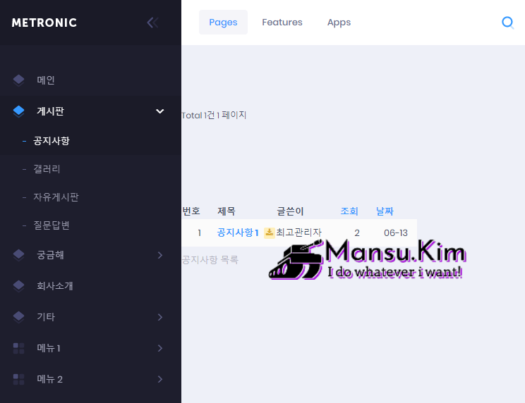
Task: Expand the 궁금해 submenu arrow
Action: click(x=160, y=255)
